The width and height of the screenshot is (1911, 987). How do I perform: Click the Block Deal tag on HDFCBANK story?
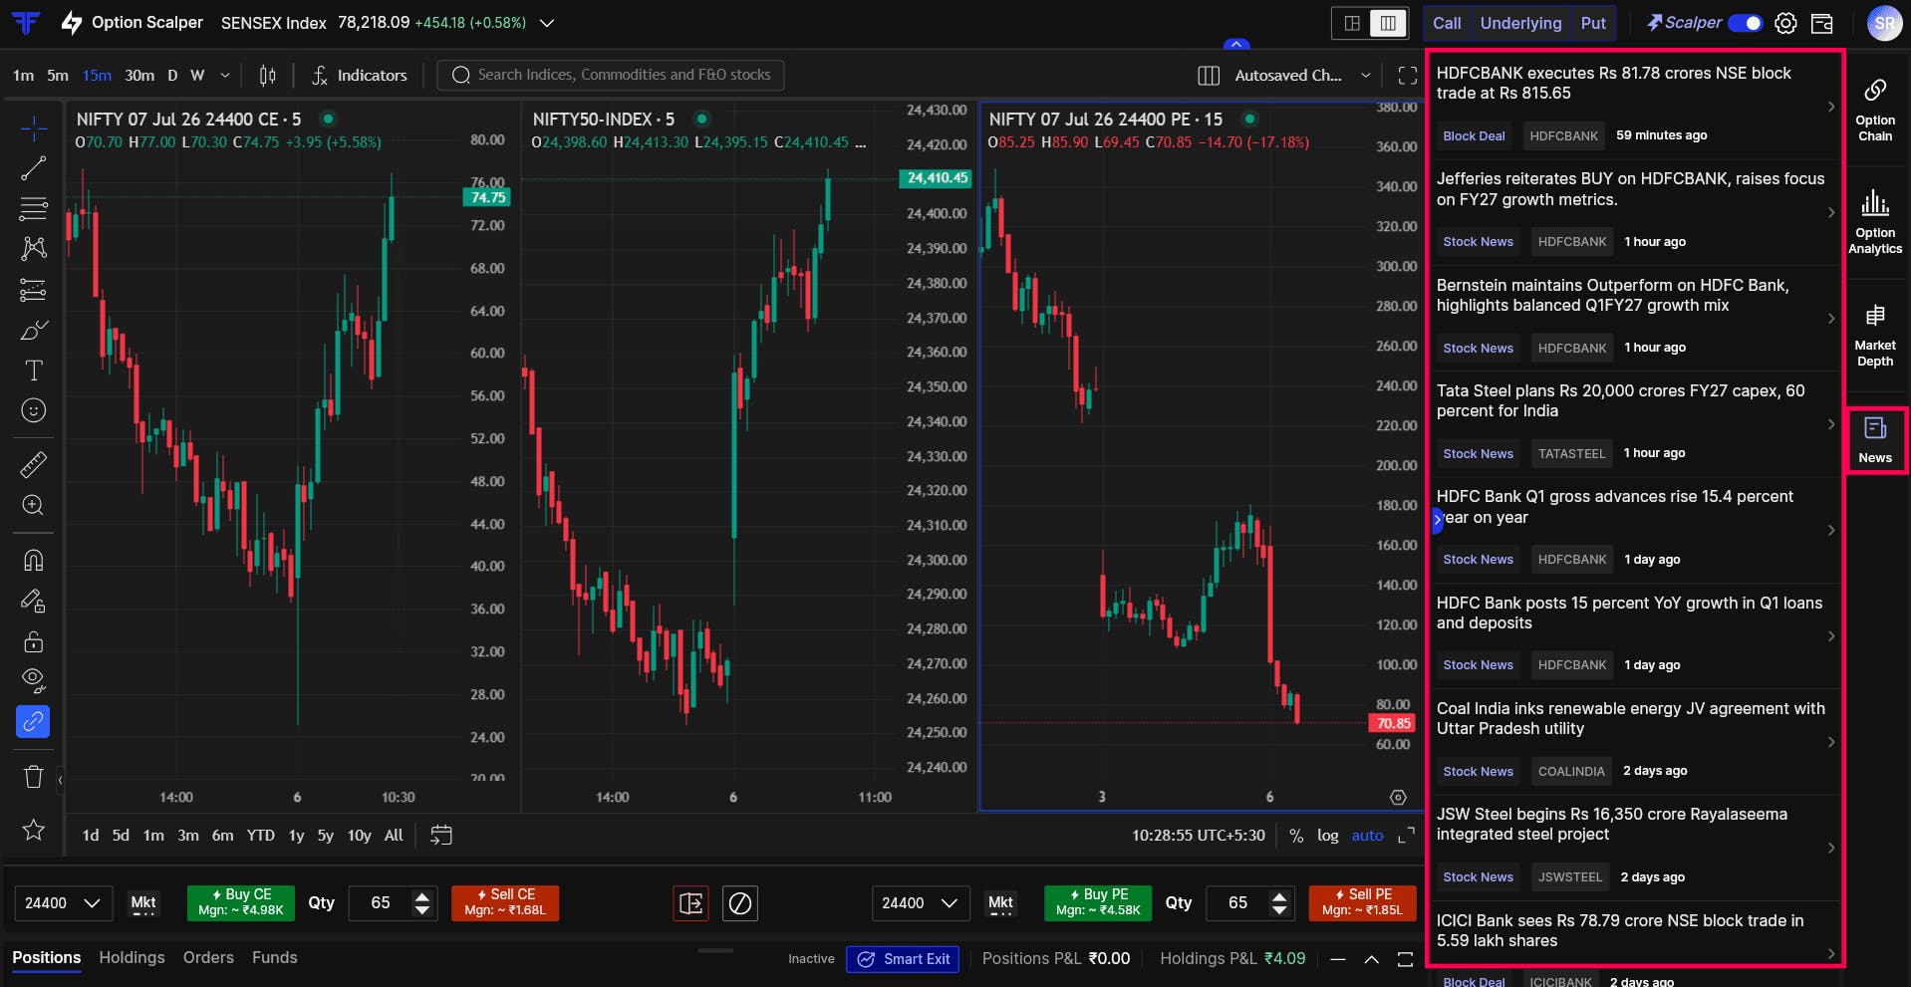[1474, 135]
